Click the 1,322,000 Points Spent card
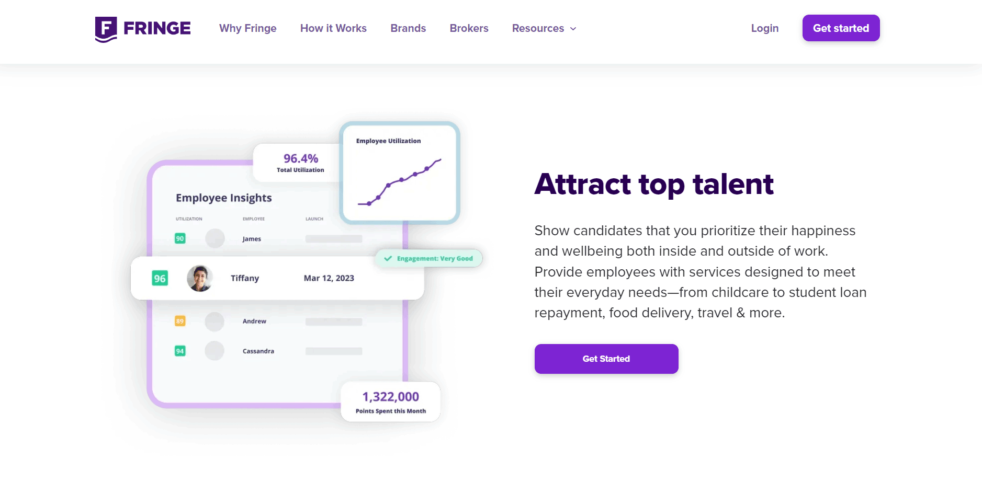The height and width of the screenshot is (481, 982). click(x=391, y=402)
